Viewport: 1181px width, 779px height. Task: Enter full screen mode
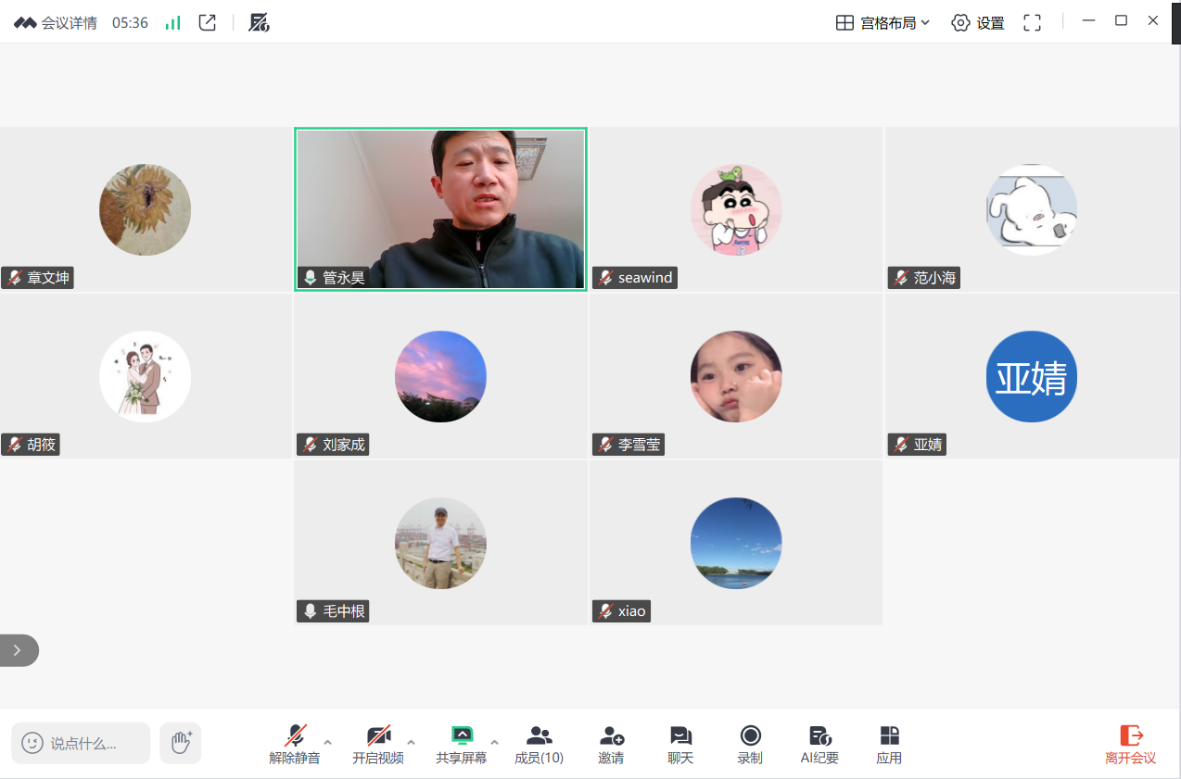tap(1032, 23)
